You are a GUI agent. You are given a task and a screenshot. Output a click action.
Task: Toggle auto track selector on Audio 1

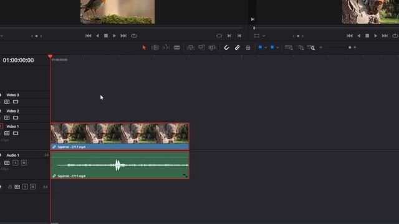tap(7, 163)
